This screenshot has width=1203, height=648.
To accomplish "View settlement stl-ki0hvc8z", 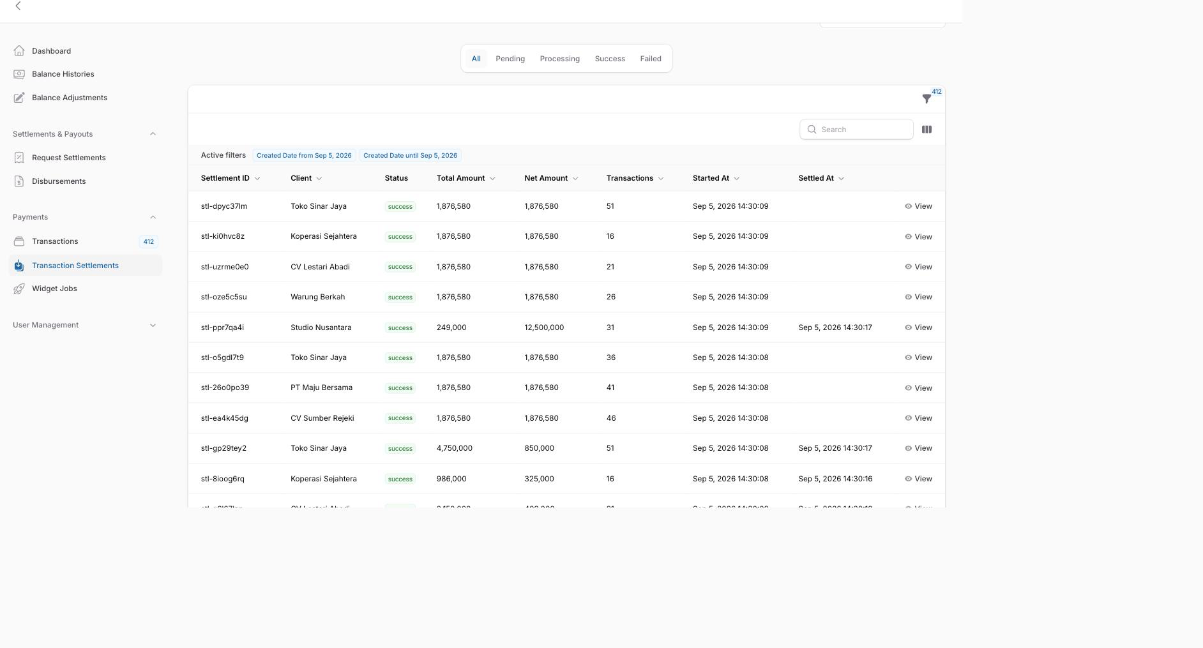I will (x=918, y=237).
